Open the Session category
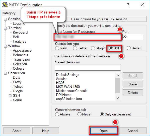 point(14,19)
